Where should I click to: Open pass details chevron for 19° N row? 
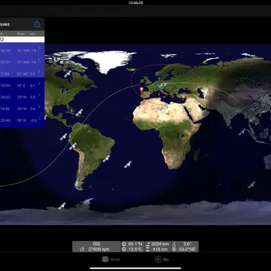(39, 118)
